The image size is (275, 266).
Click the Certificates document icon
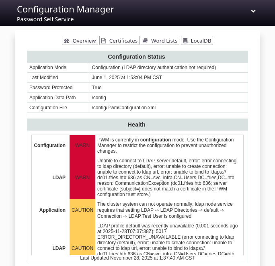104,41
